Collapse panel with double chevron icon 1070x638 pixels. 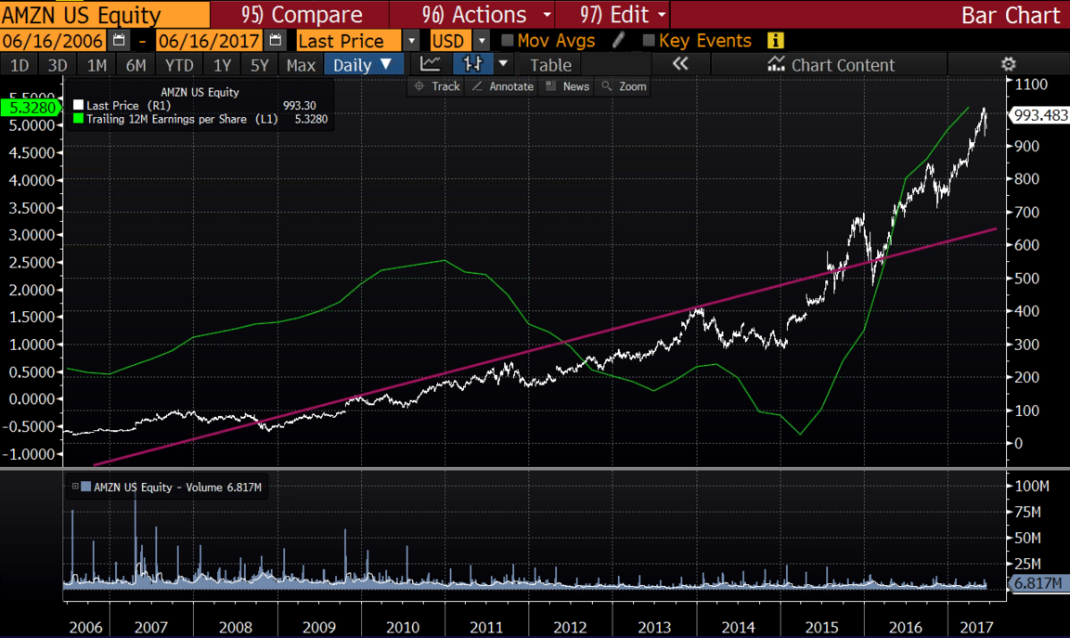(x=680, y=64)
